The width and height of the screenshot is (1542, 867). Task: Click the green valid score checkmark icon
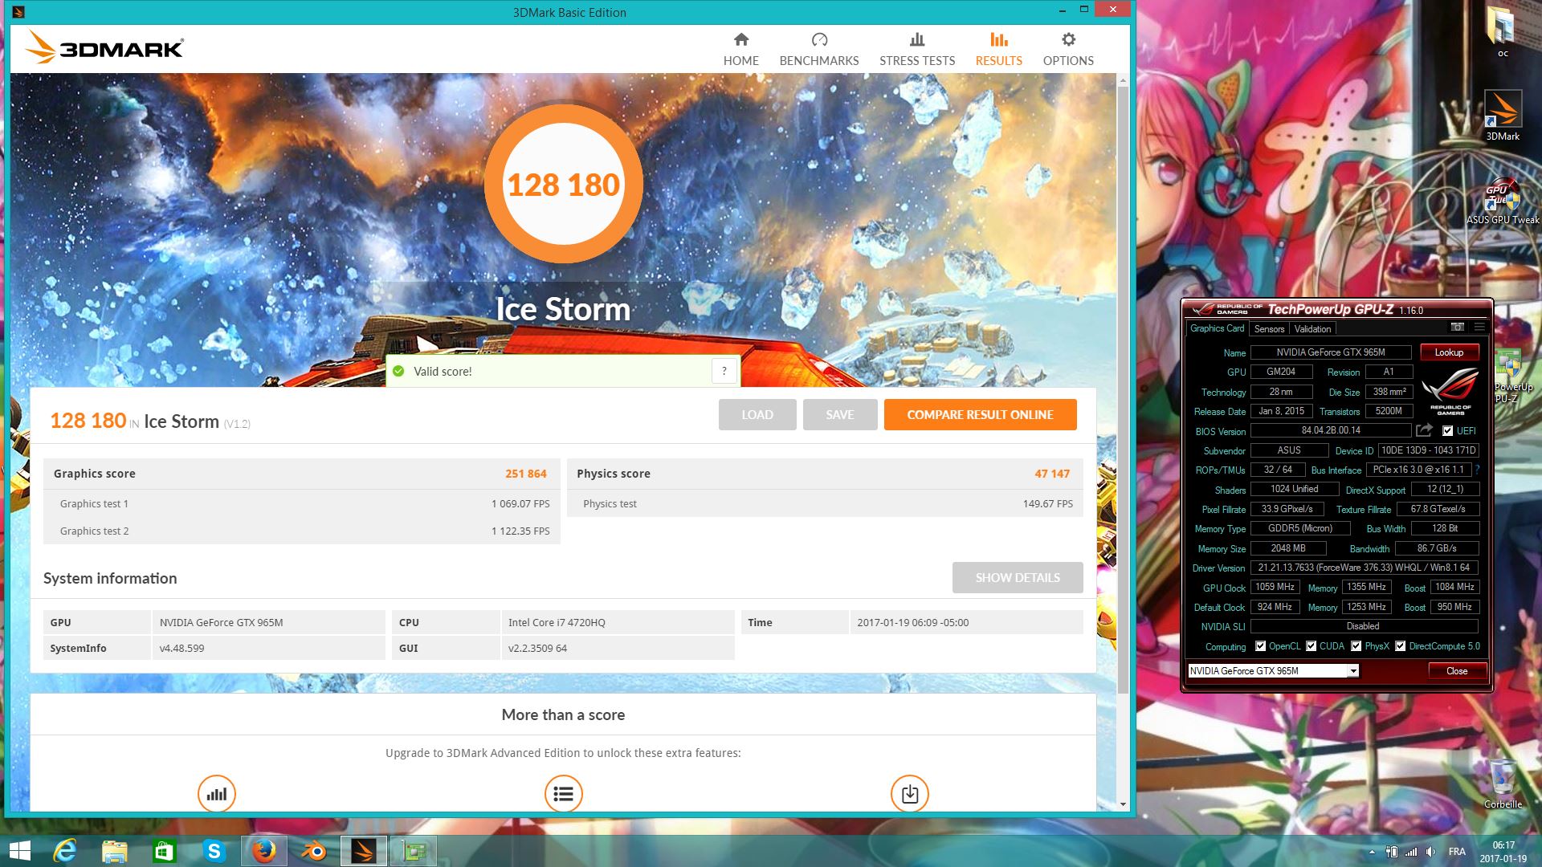[398, 371]
